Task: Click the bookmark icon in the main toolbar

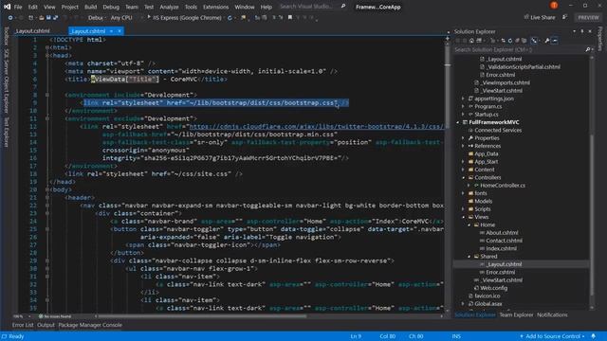Action: click(x=290, y=17)
